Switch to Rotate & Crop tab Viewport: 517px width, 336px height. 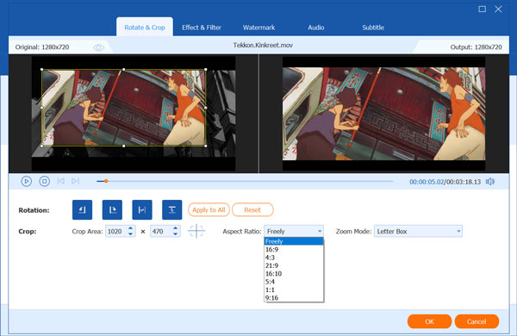pos(145,28)
